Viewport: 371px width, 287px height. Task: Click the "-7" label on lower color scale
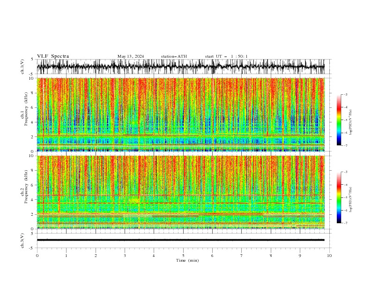345,223
